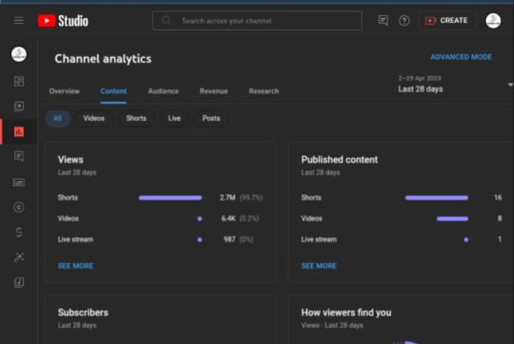Click the YouTube Studio logo
The width and height of the screenshot is (514, 344).
pos(63,20)
